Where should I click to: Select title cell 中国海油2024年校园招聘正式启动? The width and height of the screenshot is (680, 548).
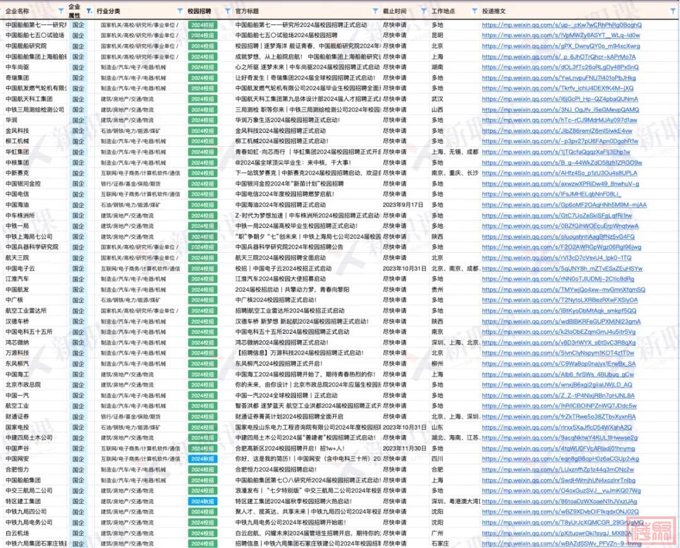tap(281, 205)
